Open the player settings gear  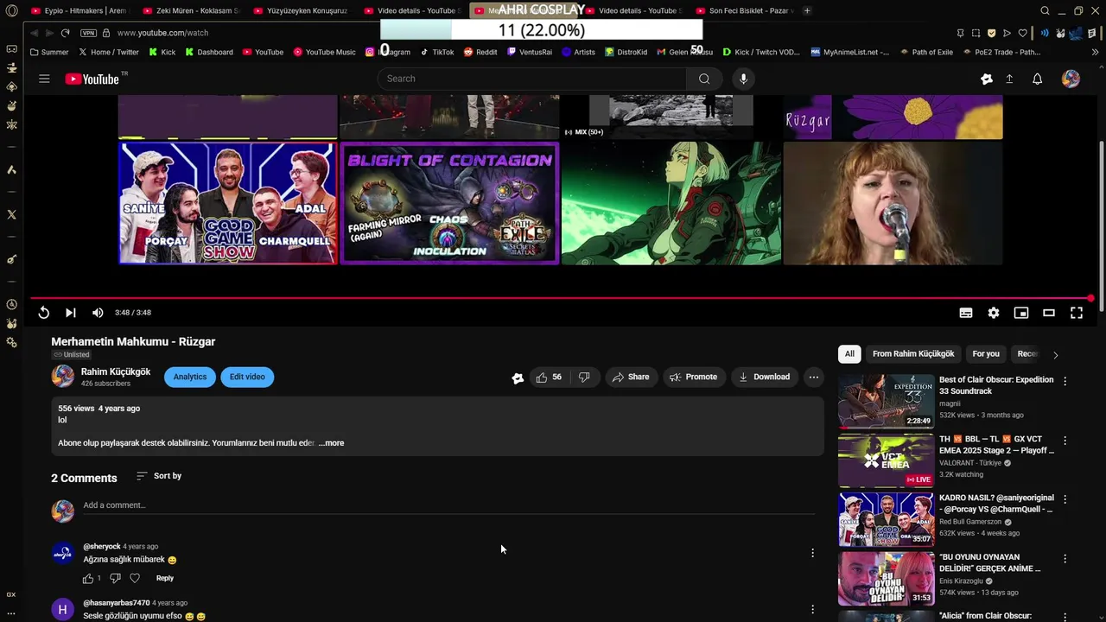point(994,313)
